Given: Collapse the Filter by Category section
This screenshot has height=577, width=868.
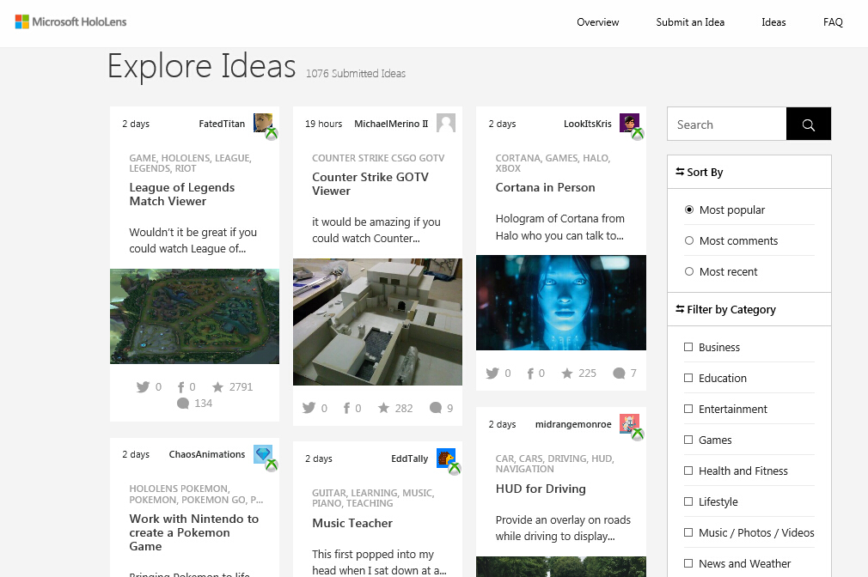Looking at the screenshot, I should 749,309.
